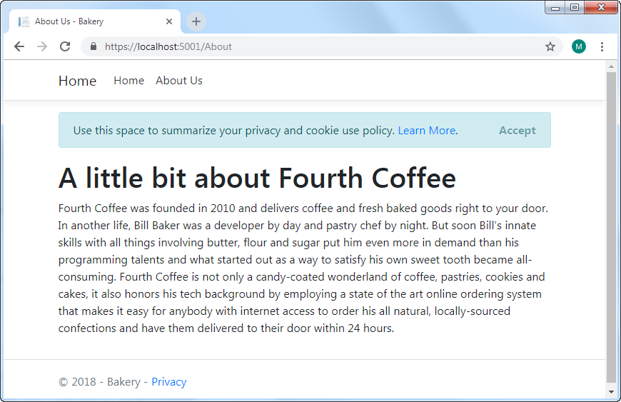Open the Privacy footer link
The height and width of the screenshot is (402, 621).
(x=168, y=382)
